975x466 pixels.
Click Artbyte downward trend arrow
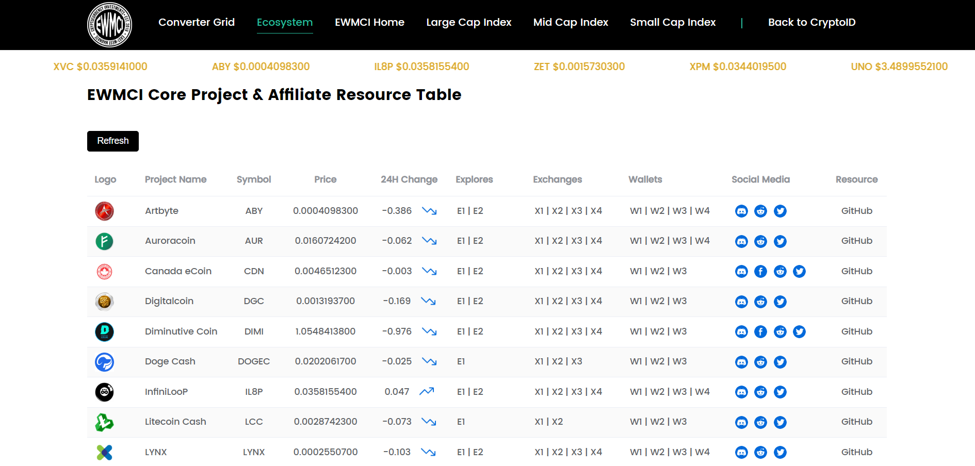(429, 211)
